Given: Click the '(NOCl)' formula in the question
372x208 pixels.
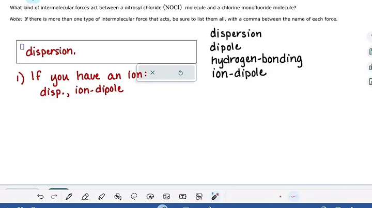Looking at the screenshot, I should (x=173, y=7).
